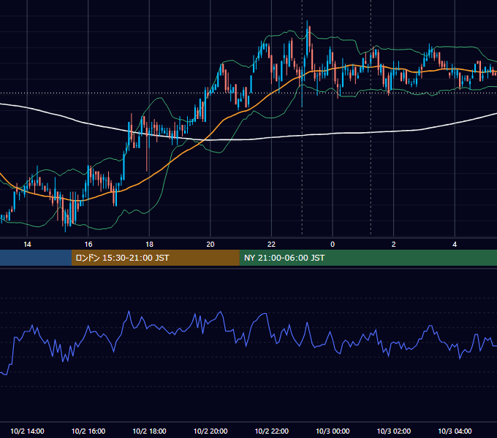The height and width of the screenshot is (438, 497).
Task: Click the 10/2 16:00 label on oscillator axis
Action: (x=88, y=431)
